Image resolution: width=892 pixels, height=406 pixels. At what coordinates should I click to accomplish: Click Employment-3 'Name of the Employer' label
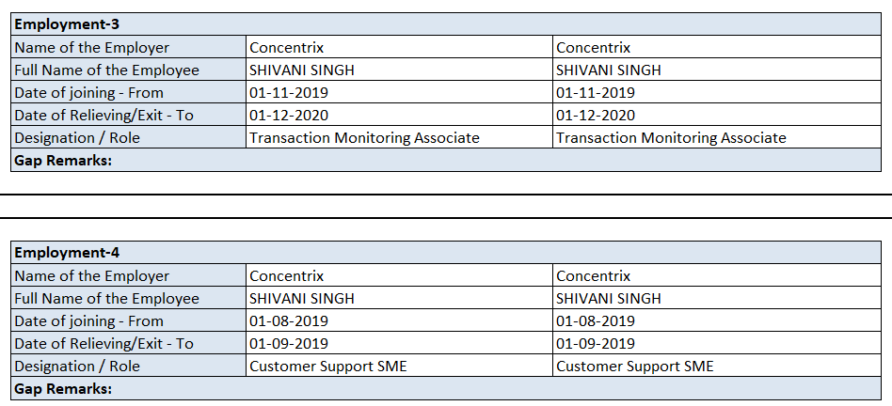(92, 47)
